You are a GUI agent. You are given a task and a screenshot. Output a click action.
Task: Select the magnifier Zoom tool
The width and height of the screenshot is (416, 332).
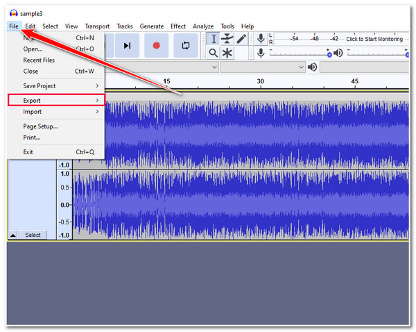tap(214, 53)
